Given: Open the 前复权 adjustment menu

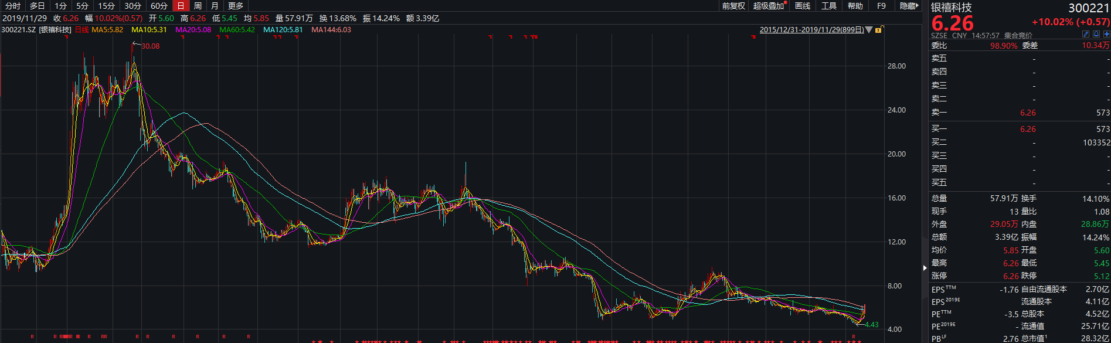Looking at the screenshot, I should tap(733, 5).
